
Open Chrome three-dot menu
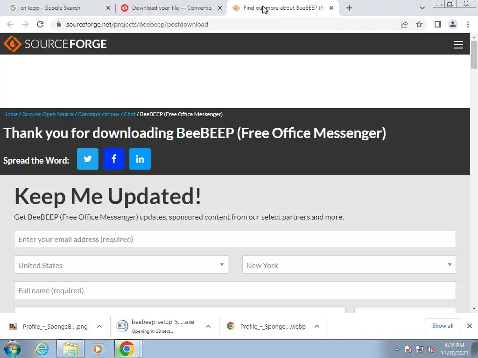click(468, 24)
